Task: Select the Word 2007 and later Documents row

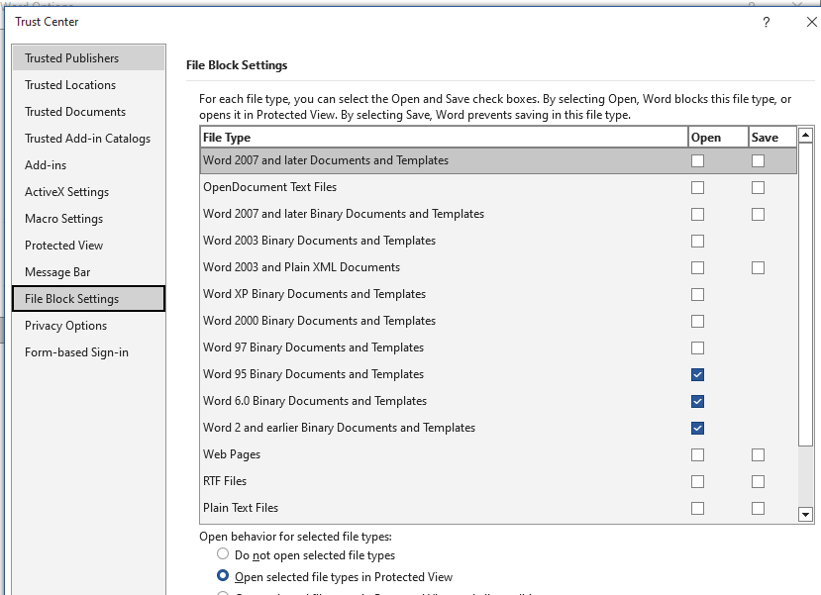Action: 498,160
